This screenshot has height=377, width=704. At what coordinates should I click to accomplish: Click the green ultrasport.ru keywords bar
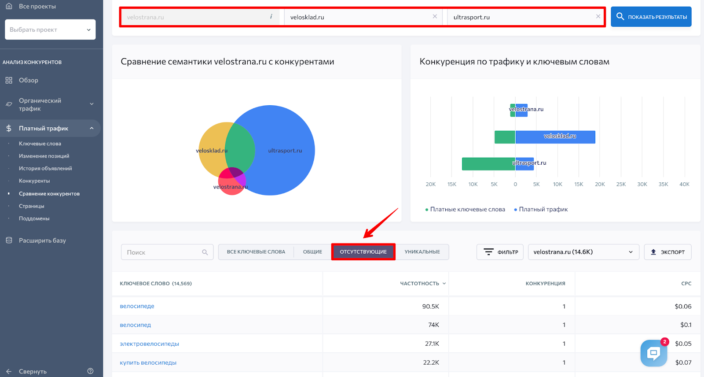(488, 164)
